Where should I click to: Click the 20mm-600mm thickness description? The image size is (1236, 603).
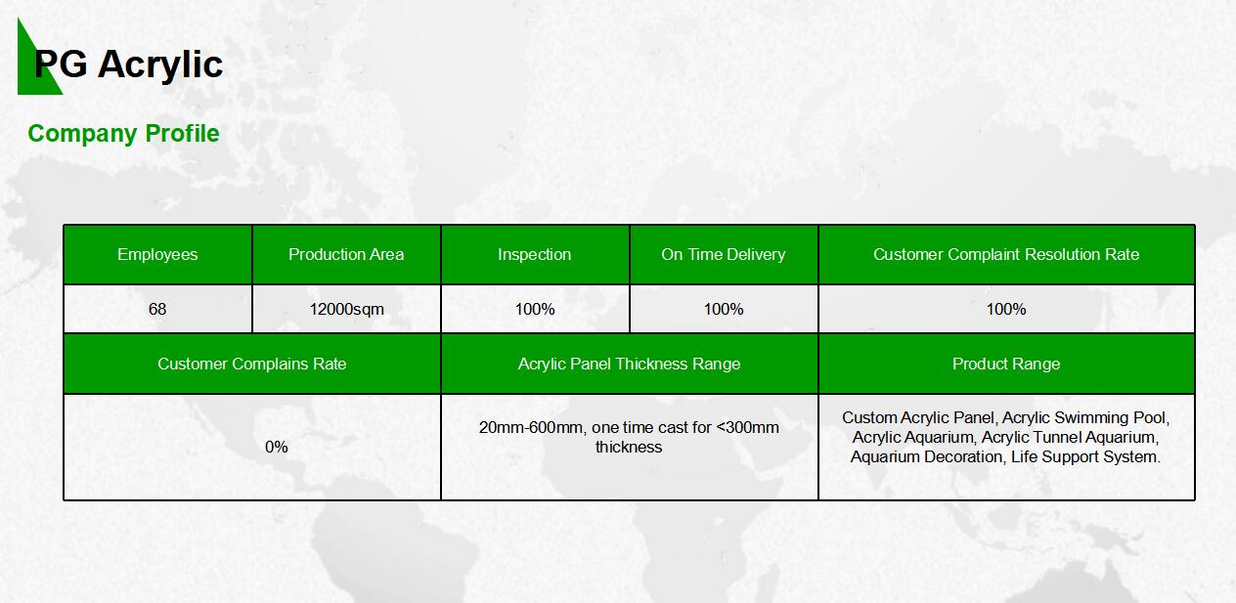[x=630, y=437]
